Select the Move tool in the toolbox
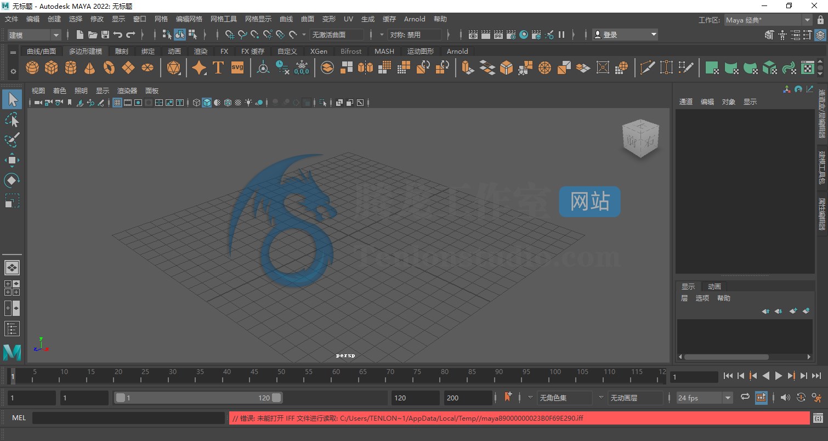 [x=12, y=160]
